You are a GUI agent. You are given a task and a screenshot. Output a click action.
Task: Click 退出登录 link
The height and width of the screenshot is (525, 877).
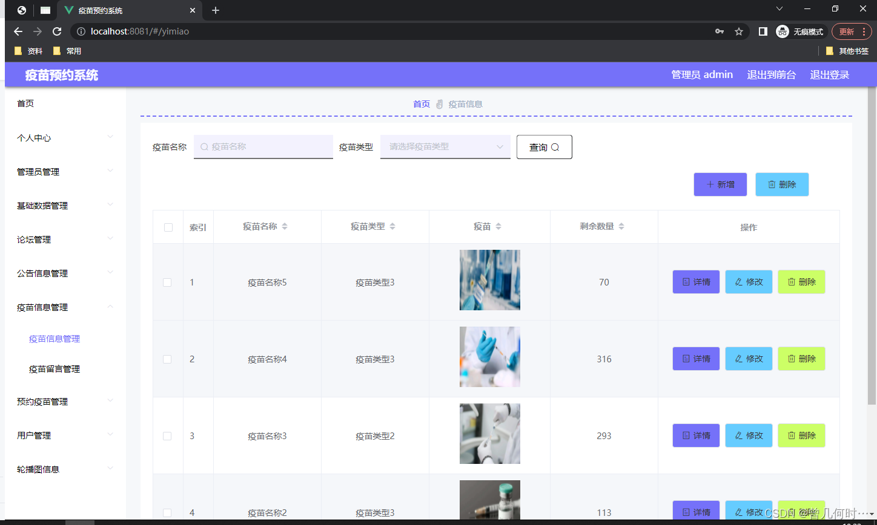click(830, 75)
